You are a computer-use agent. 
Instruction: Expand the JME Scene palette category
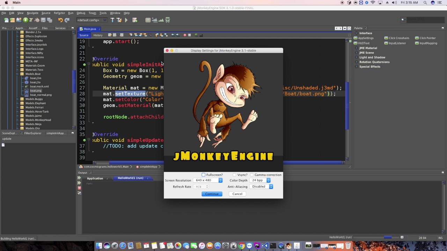point(356,53)
